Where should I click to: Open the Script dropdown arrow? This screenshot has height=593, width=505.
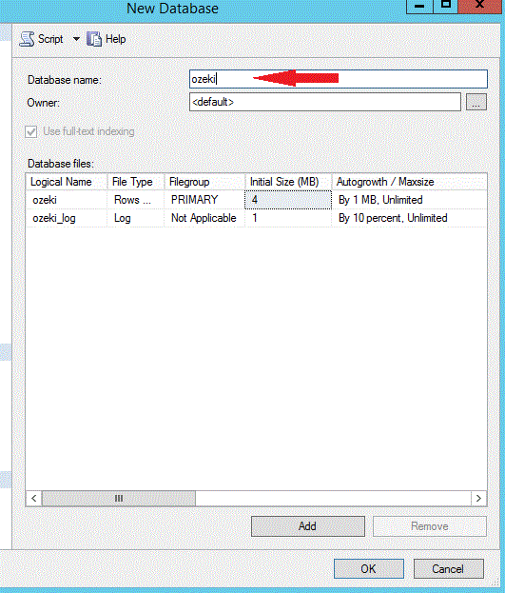(76, 39)
